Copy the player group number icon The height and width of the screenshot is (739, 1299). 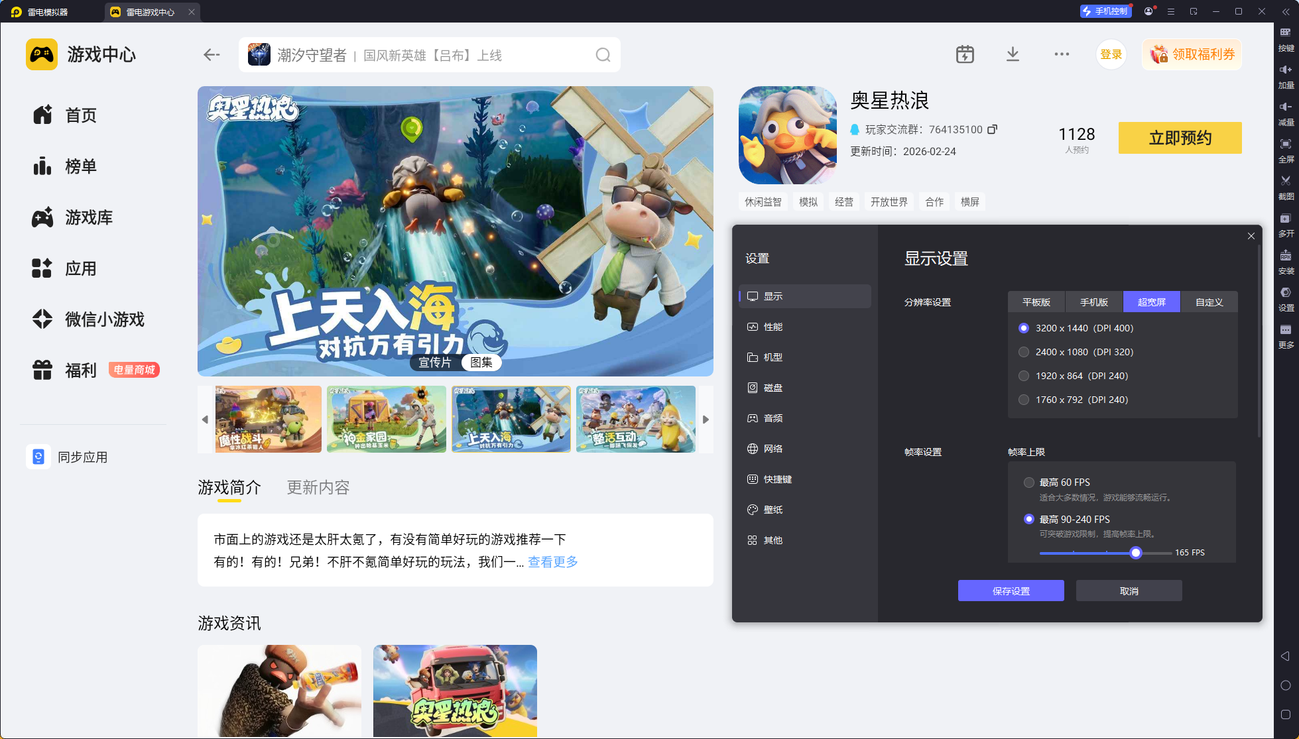[992, 129]
